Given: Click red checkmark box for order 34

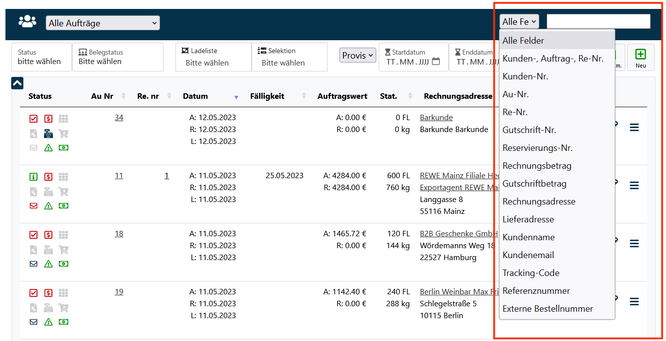Looking at the screenshot, I should [x=33, y=119].
